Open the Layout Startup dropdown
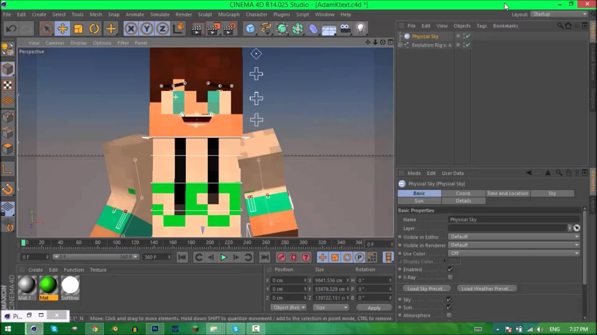Screen dimensions: 597x335 pyautogui.click(x=560, y=14)
